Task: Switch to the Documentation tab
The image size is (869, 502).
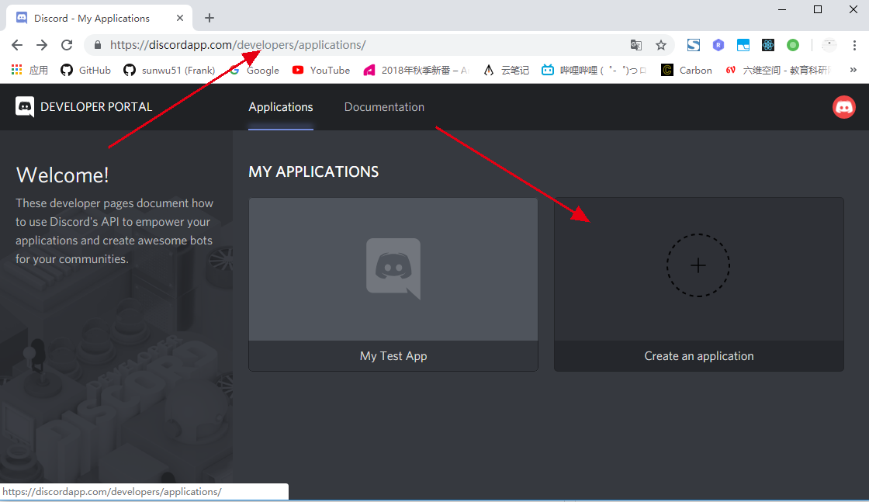Action: [x=384, y=107]
